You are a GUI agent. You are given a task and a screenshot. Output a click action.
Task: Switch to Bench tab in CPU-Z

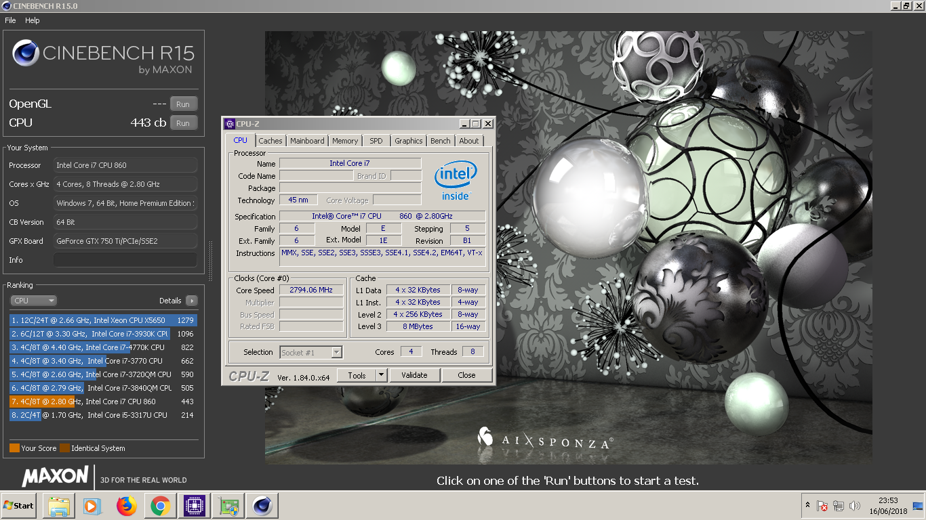441,141
